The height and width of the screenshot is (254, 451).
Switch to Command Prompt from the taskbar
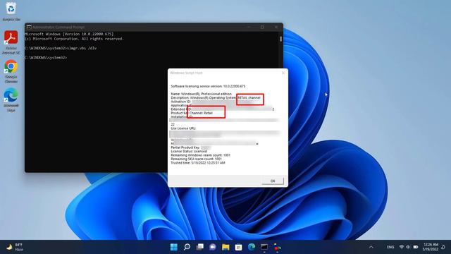264,247
